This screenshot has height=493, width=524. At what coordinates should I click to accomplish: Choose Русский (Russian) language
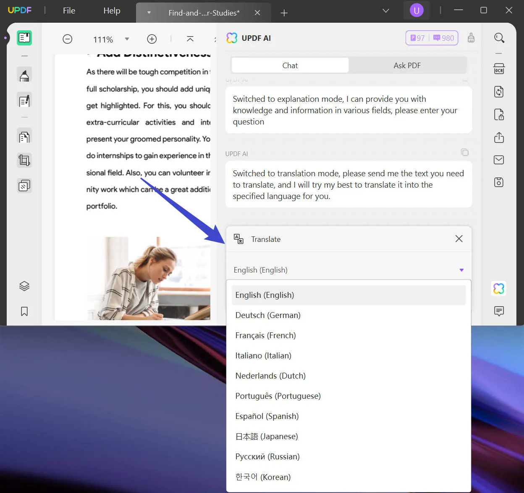[x=348, y=456]
